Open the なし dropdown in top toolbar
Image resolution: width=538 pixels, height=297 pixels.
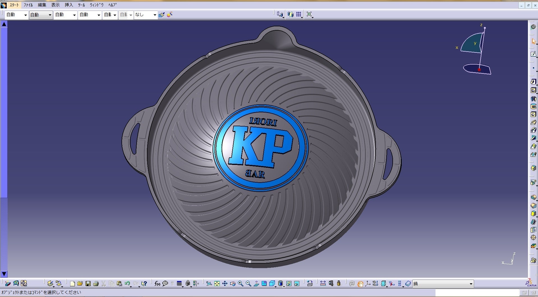point(155,15)
